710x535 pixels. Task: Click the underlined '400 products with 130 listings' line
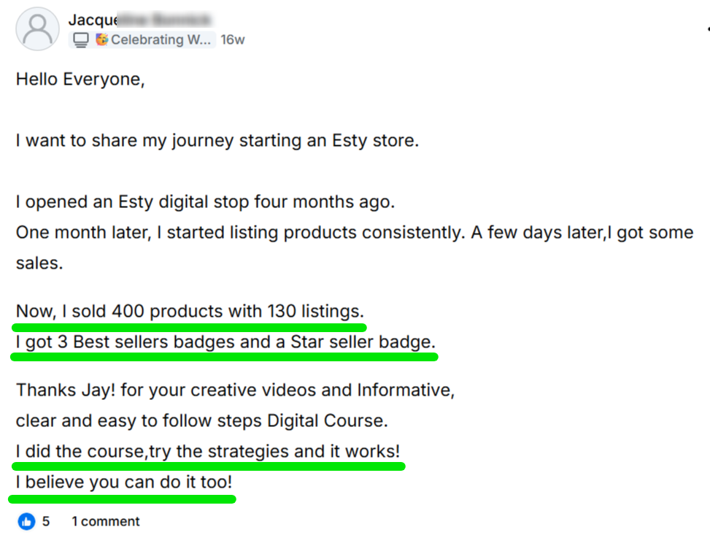(190, 312)
